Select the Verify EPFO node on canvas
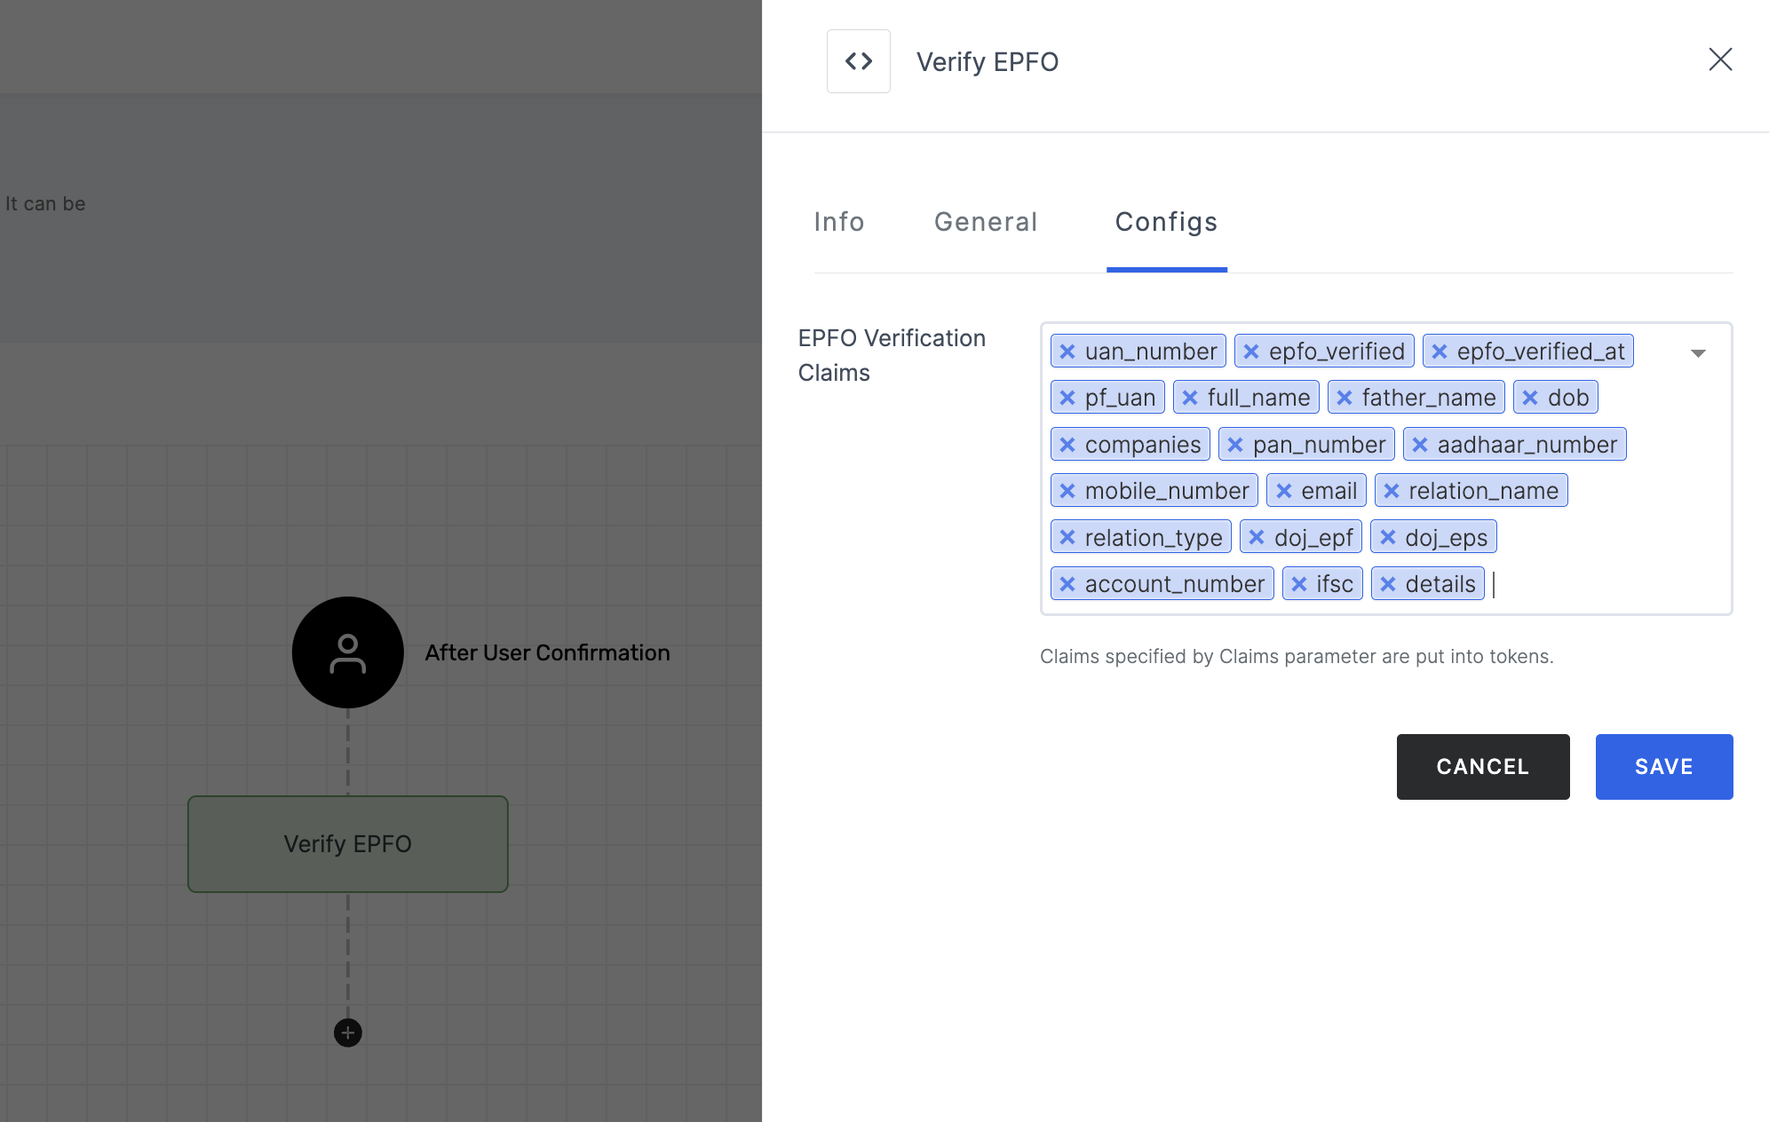The height and width of the screenshot is (1122, 1769). tap(348, 844)
